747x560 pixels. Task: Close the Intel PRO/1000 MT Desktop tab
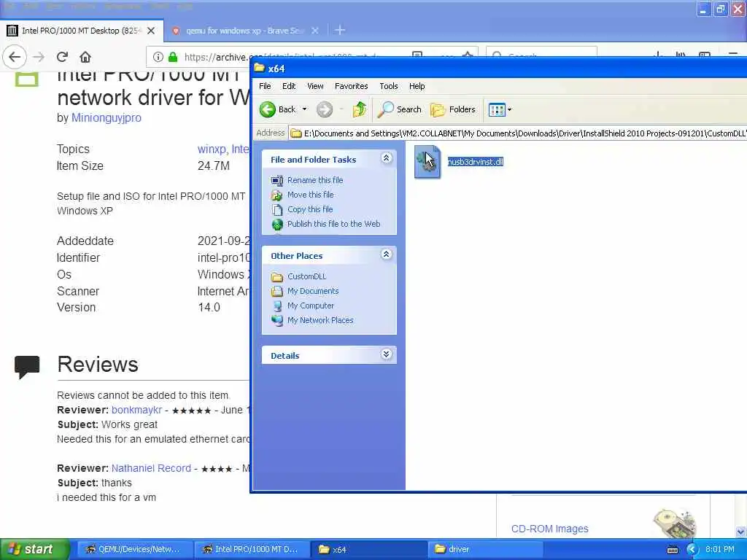[x=151, y=31]
